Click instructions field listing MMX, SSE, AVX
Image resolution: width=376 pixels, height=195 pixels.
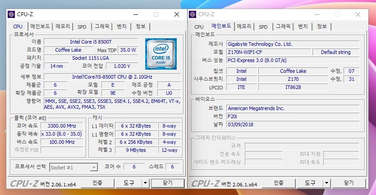[112, 104]
